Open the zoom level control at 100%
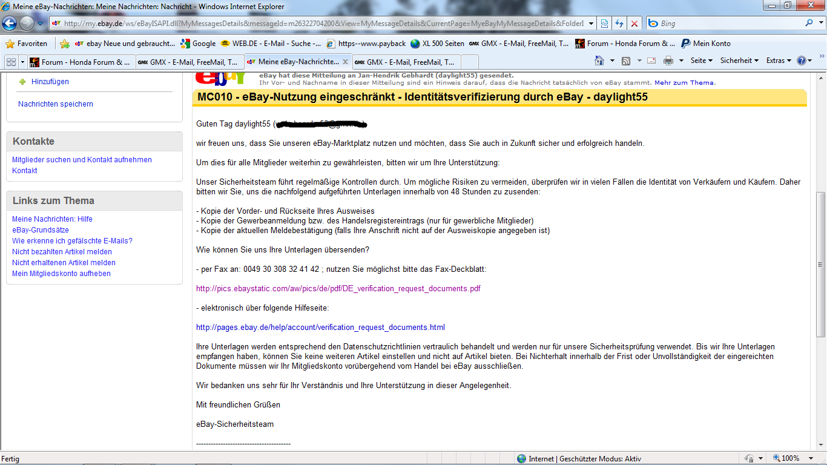The height and width of the screenshot is (465, 827). [792, 458]
